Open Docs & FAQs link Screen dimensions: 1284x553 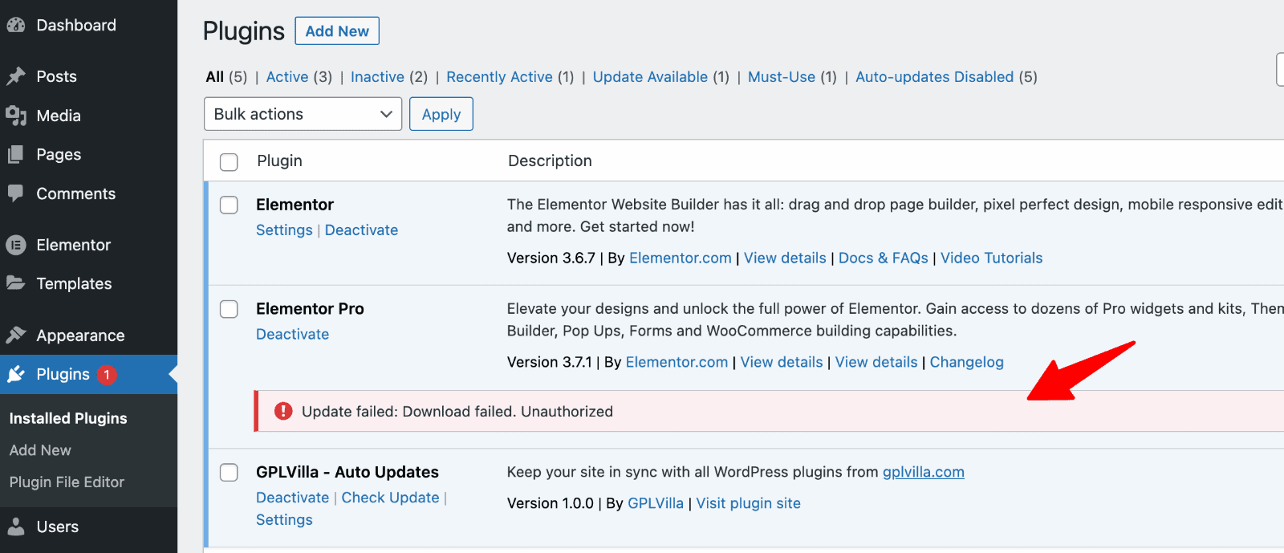point(884,258)
